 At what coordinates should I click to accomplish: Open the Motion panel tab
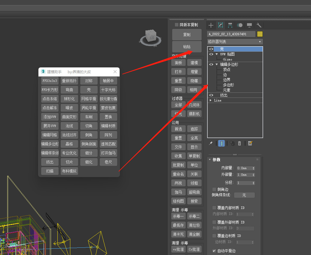click(240, 25)
